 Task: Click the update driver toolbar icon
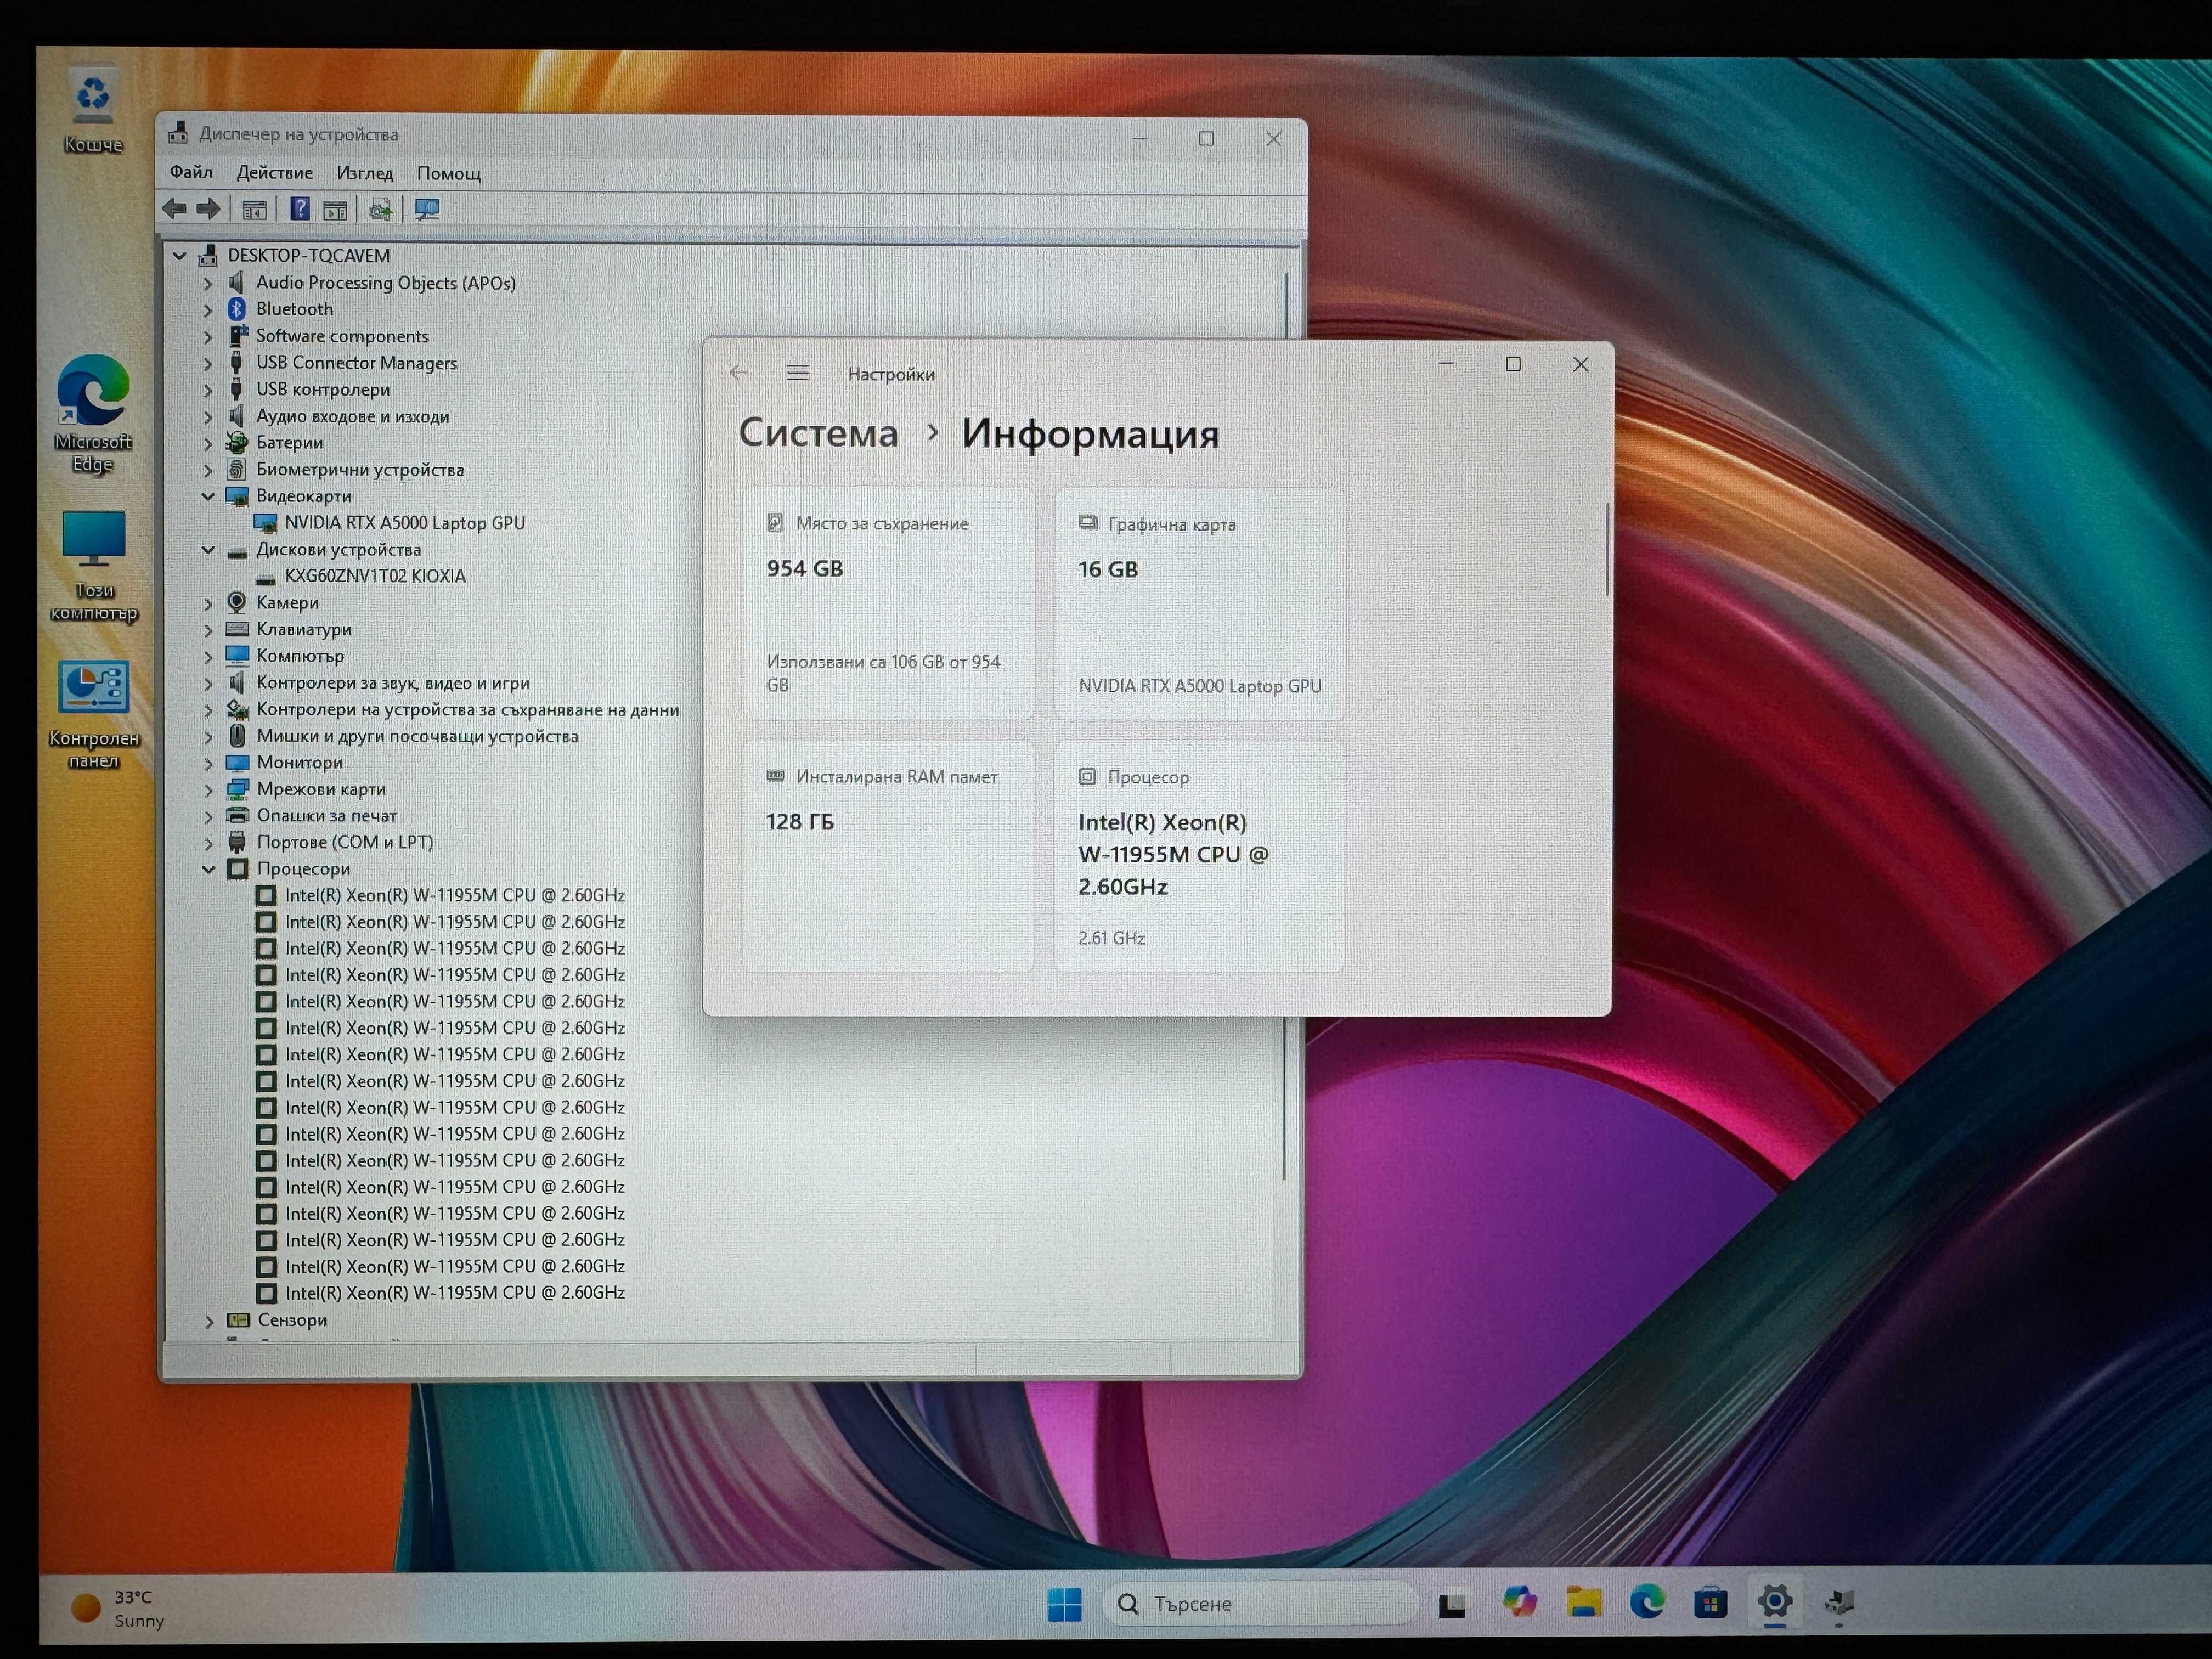pos(380,209)
